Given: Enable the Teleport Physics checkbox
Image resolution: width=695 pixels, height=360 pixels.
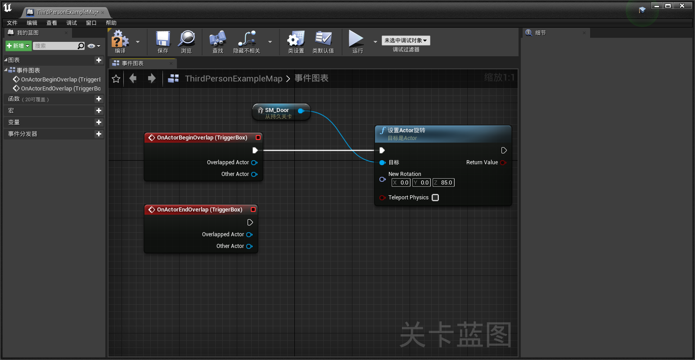Looking at the screenshot, I should pyautogui.click(x=435, y=198).
